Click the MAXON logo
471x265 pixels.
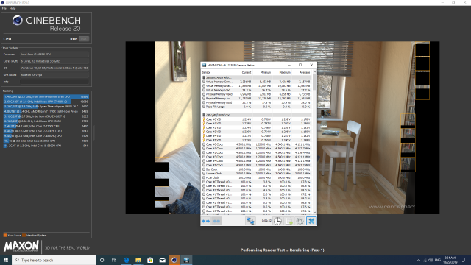(21, 246)
